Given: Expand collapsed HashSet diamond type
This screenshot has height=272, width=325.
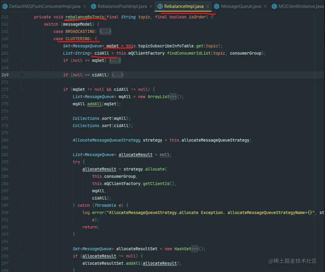Looking at the screenshot, I should 195,249.
